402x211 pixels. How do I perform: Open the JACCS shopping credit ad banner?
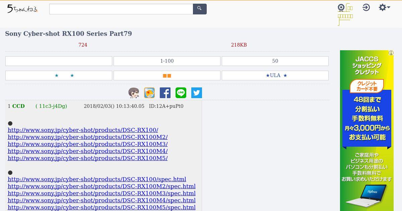367,131
